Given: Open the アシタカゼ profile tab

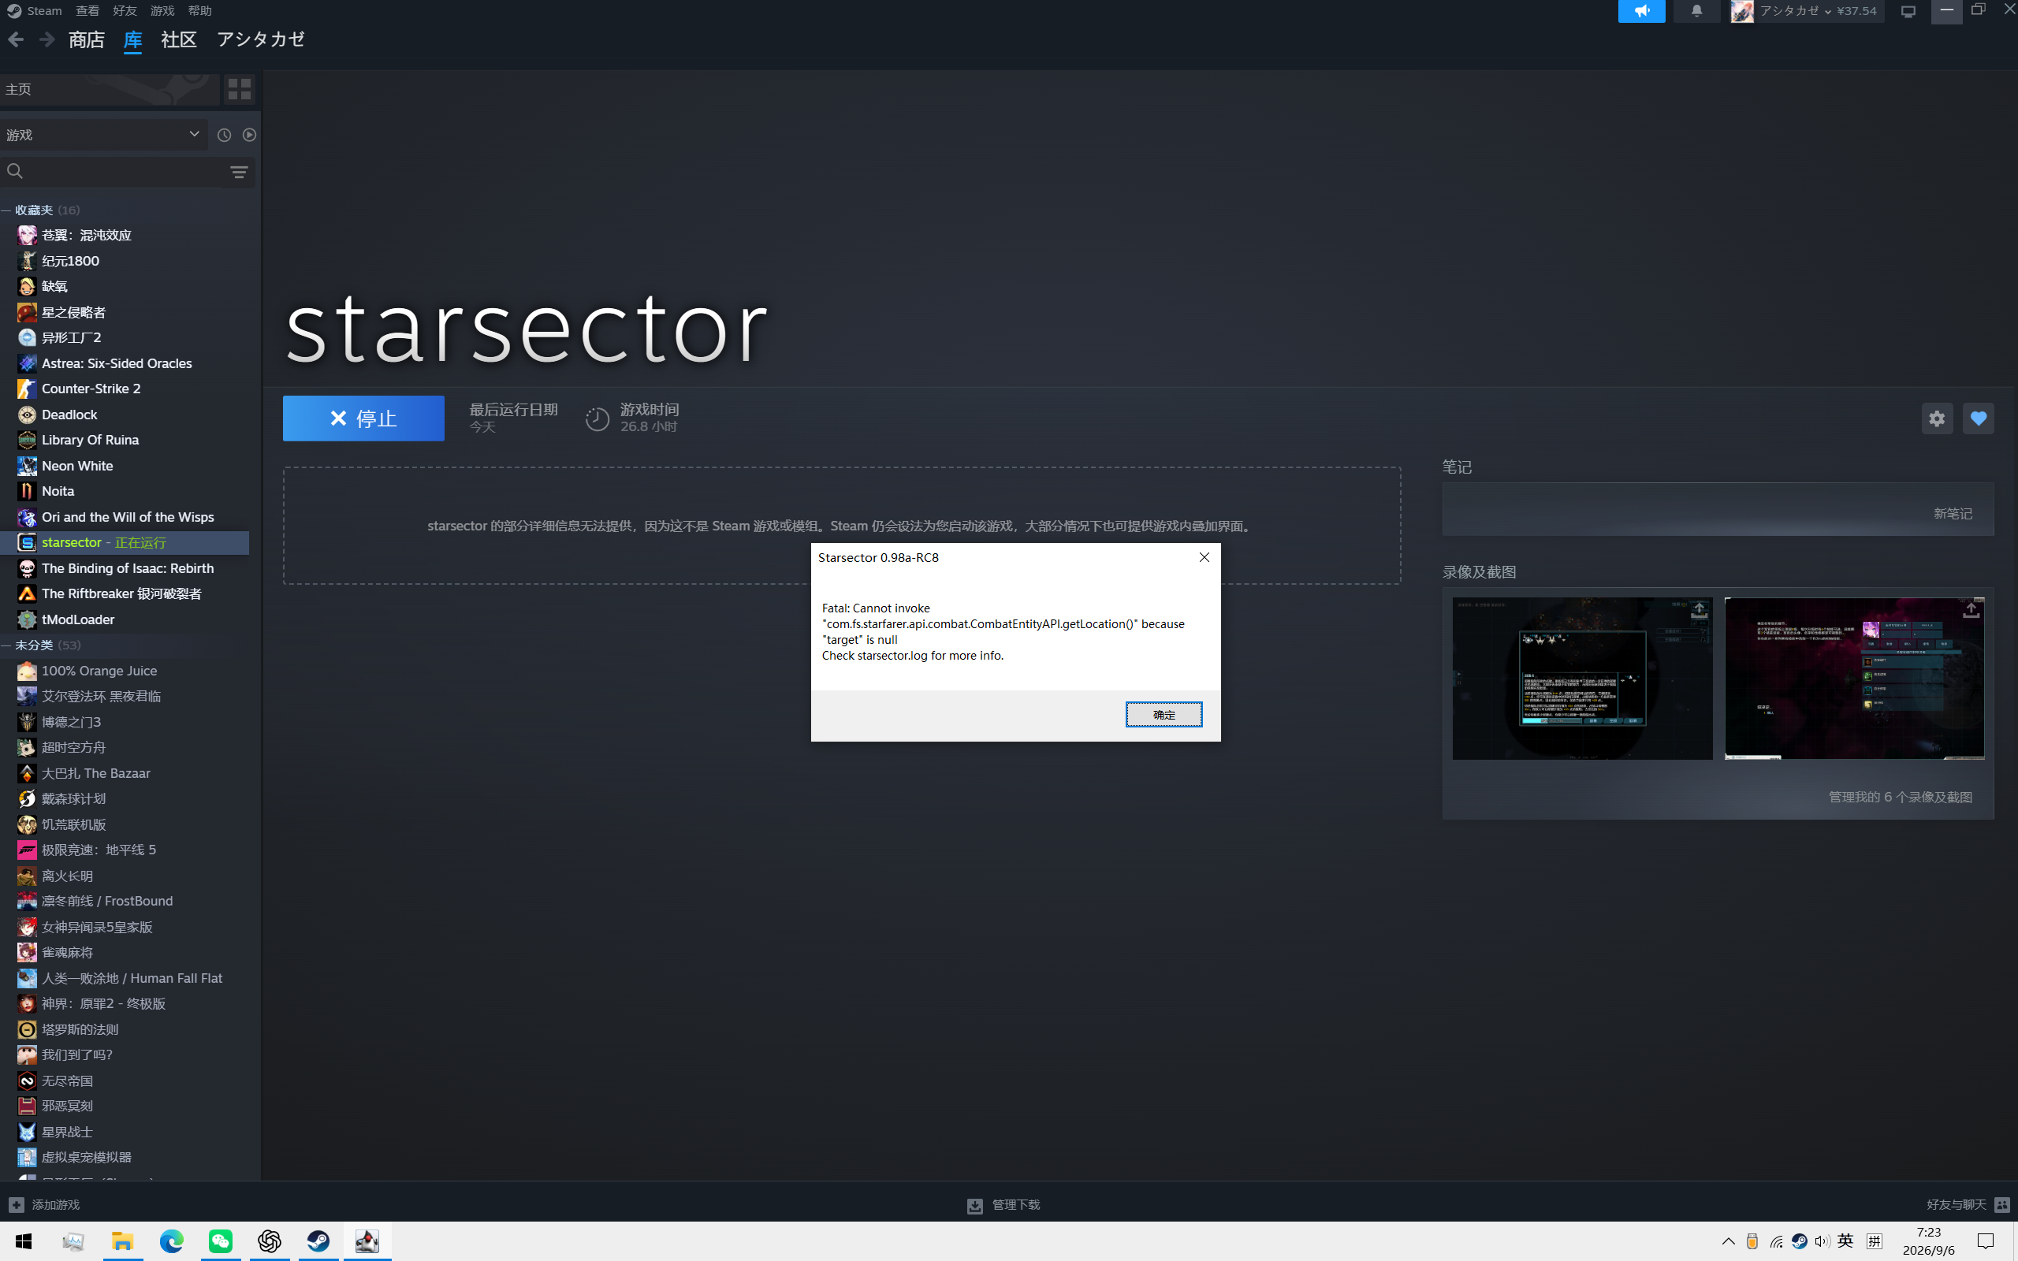Looking at the screenshot, I should click(261, 39).
